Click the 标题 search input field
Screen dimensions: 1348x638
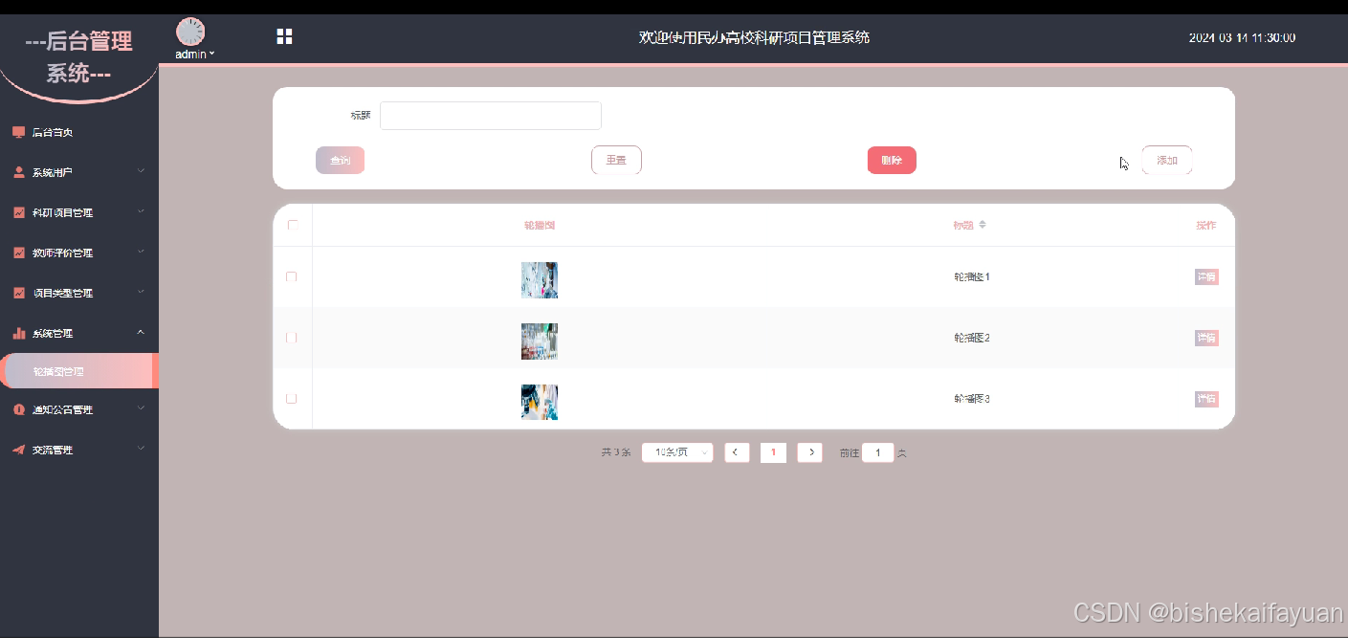click(x=491, y=116)
